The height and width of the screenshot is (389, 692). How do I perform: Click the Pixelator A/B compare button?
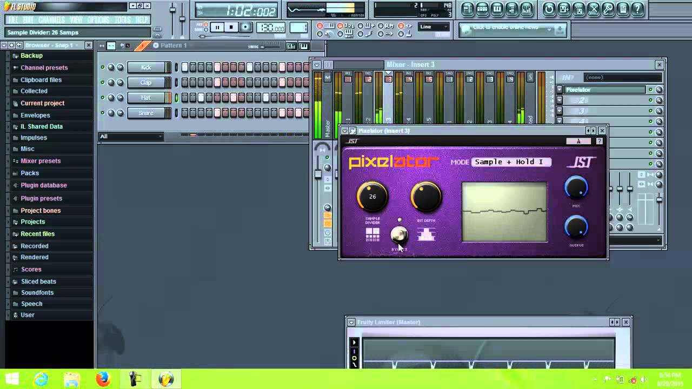coord(578,141)
